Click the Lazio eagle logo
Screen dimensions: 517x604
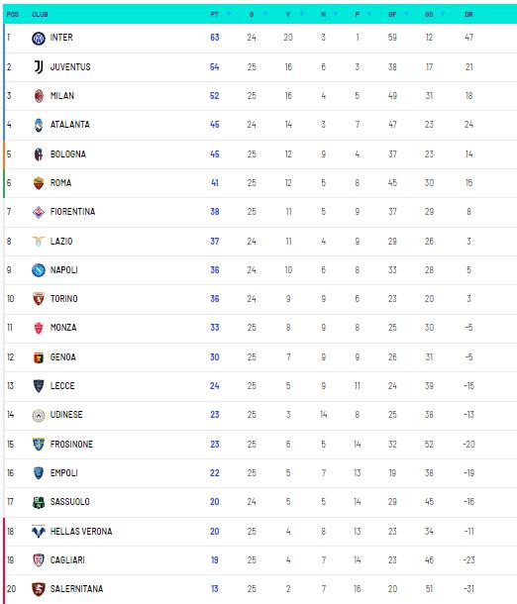pyautogui.click(x=39, y=242)
